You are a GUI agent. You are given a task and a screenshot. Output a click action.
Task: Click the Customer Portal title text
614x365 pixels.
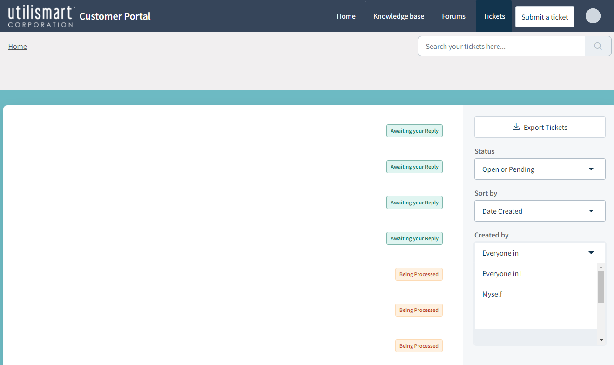pyautogui.click(x=115, y=16)
